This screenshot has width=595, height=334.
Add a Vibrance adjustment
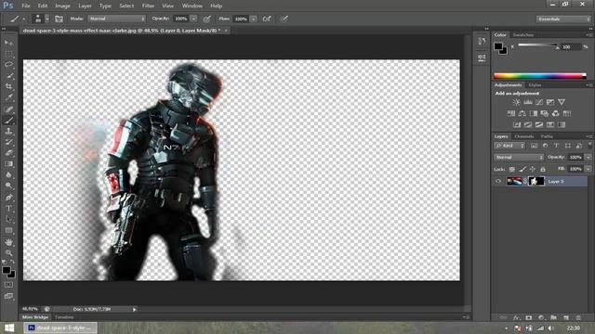[x=562, y=102]
